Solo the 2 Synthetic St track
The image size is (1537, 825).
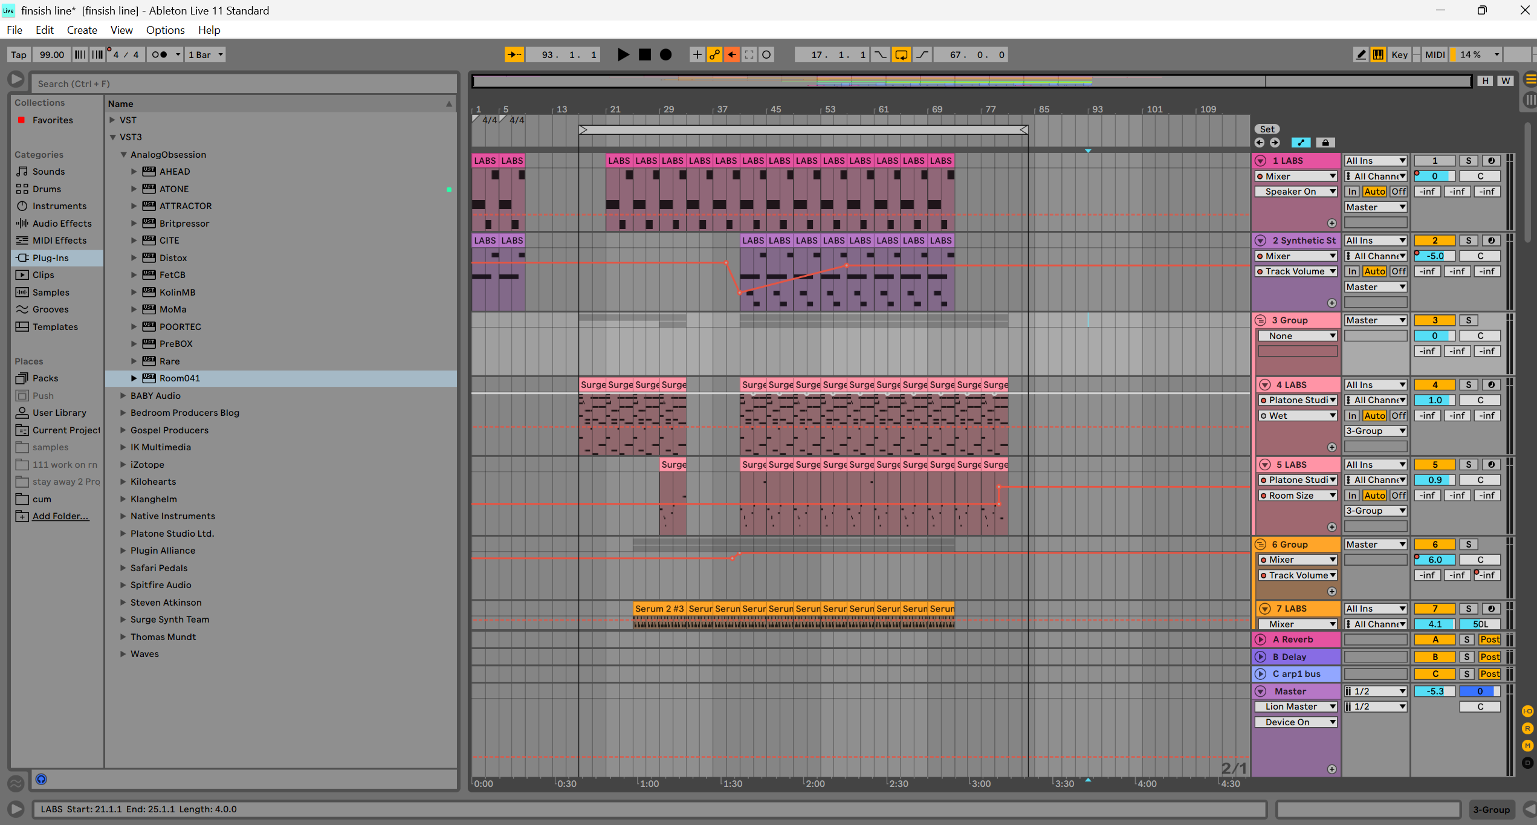click(x=1468, y=241)
